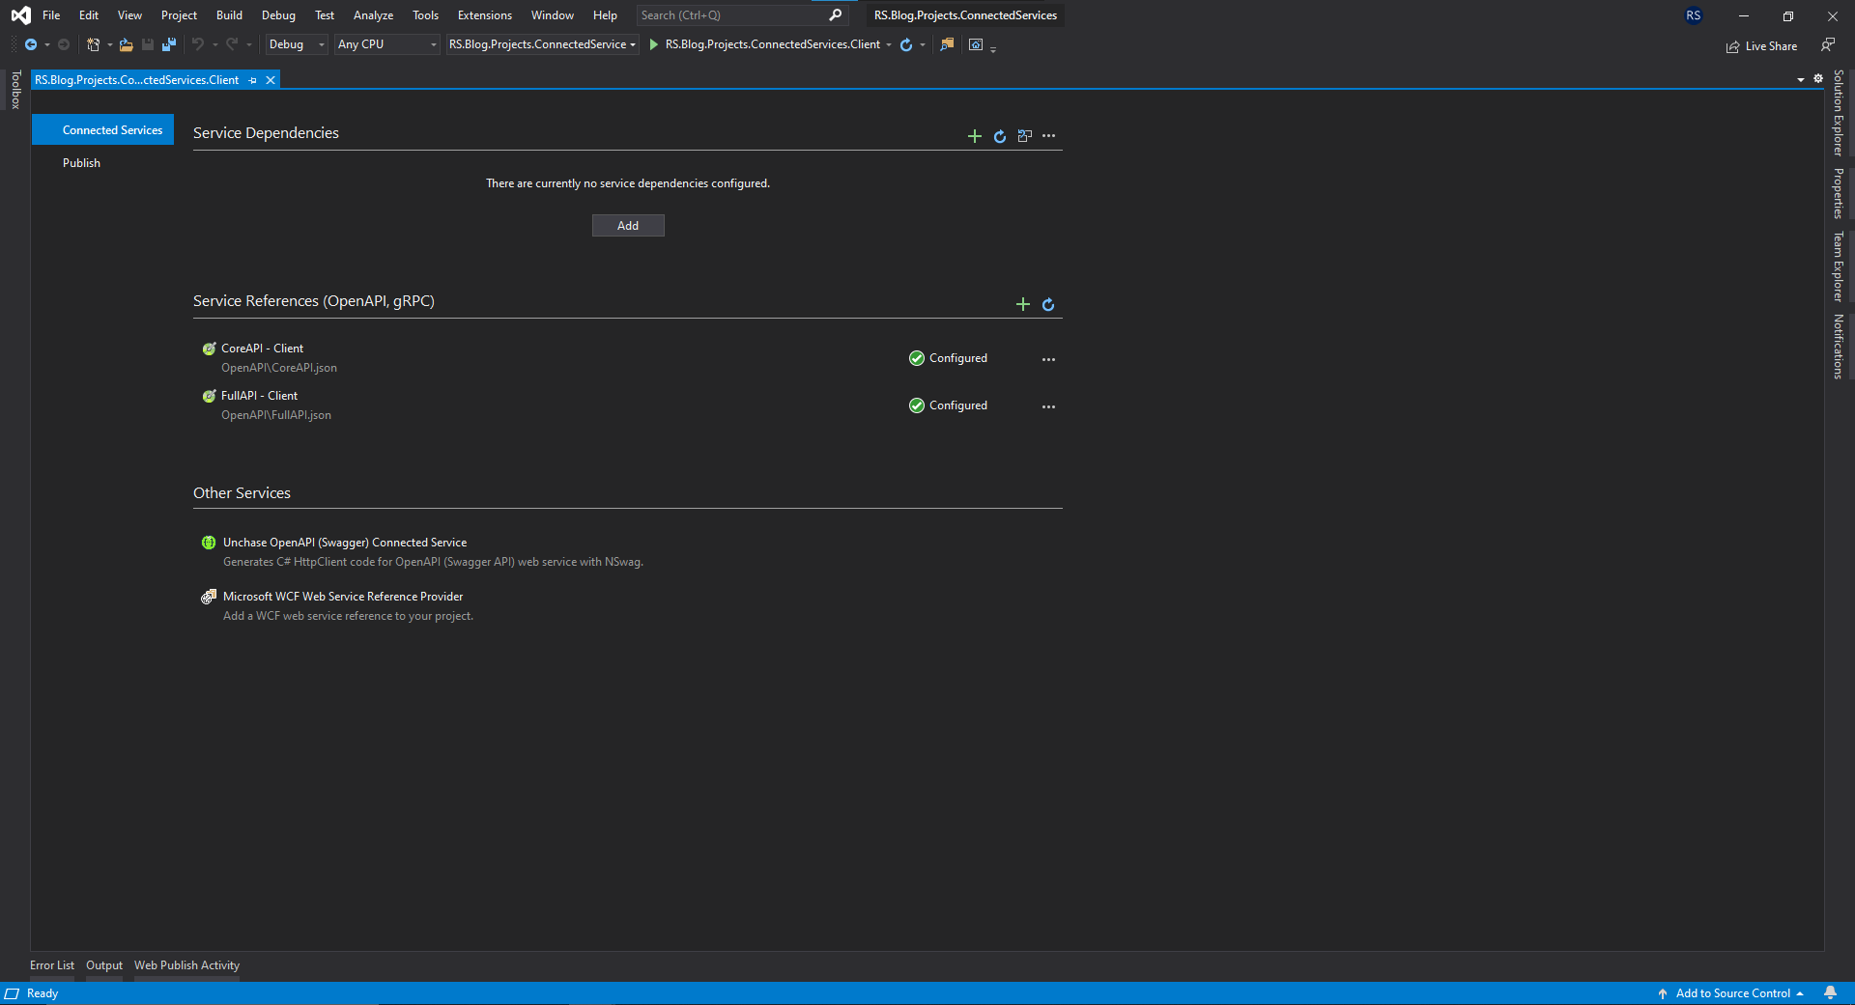Start debugging with the green play icon
Viewport: 1855px width, 1005px height.
tap(654, 44)
